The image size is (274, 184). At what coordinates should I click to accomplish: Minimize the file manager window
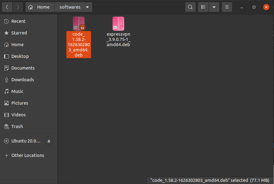[242, 7]
